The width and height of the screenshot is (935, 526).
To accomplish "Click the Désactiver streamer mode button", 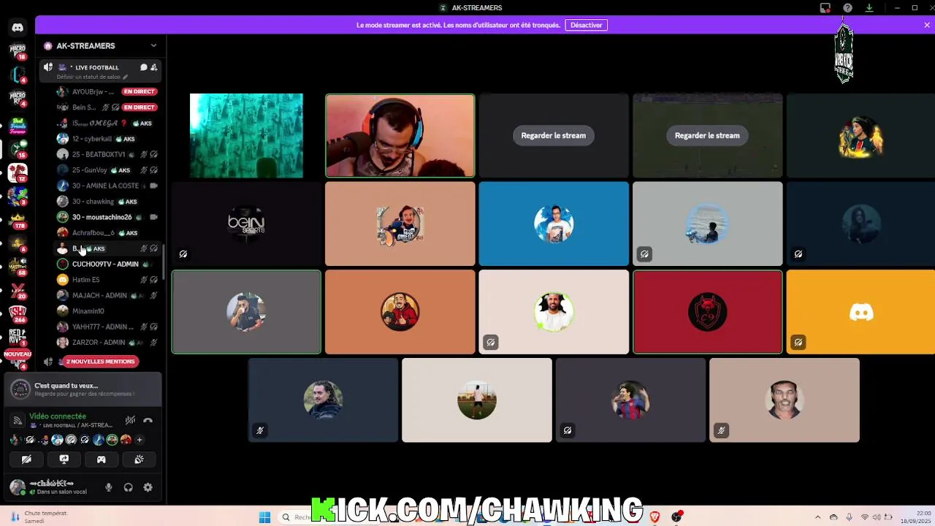I will click(x=586, y=25).
